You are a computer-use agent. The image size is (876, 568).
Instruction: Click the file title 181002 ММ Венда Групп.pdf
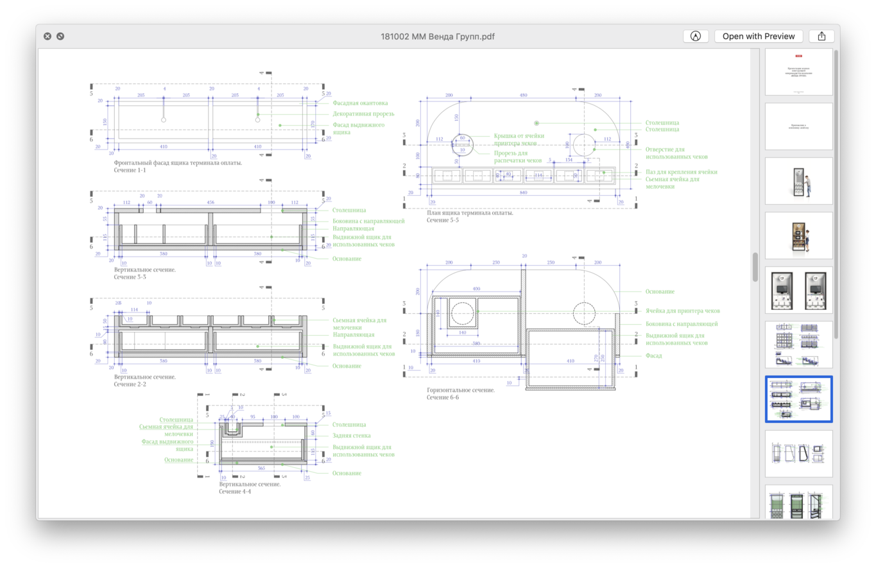[438, 37]
